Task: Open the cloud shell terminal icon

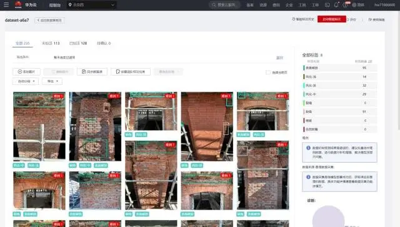Action: (327, 5)
